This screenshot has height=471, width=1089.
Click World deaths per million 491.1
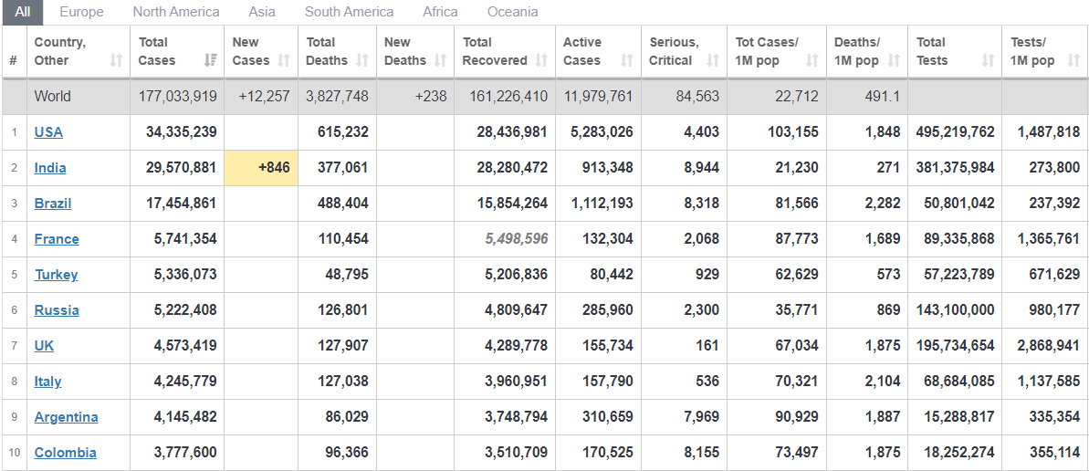point(883,97)
